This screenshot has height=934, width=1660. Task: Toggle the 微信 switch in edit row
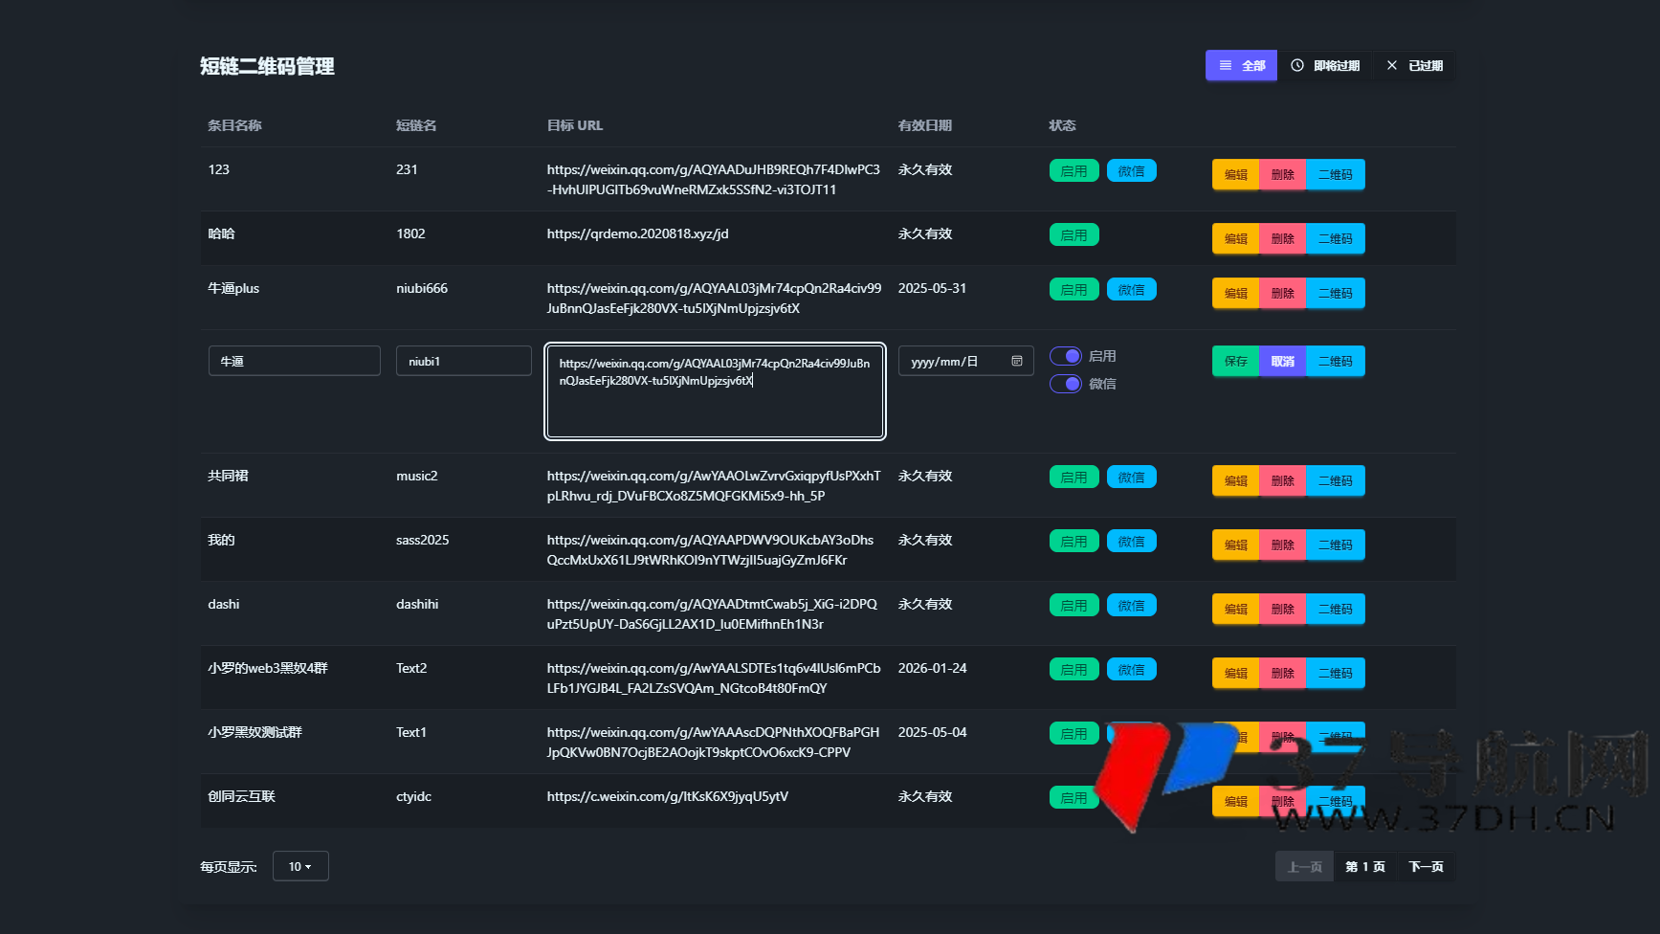(x=1066, y=384)
